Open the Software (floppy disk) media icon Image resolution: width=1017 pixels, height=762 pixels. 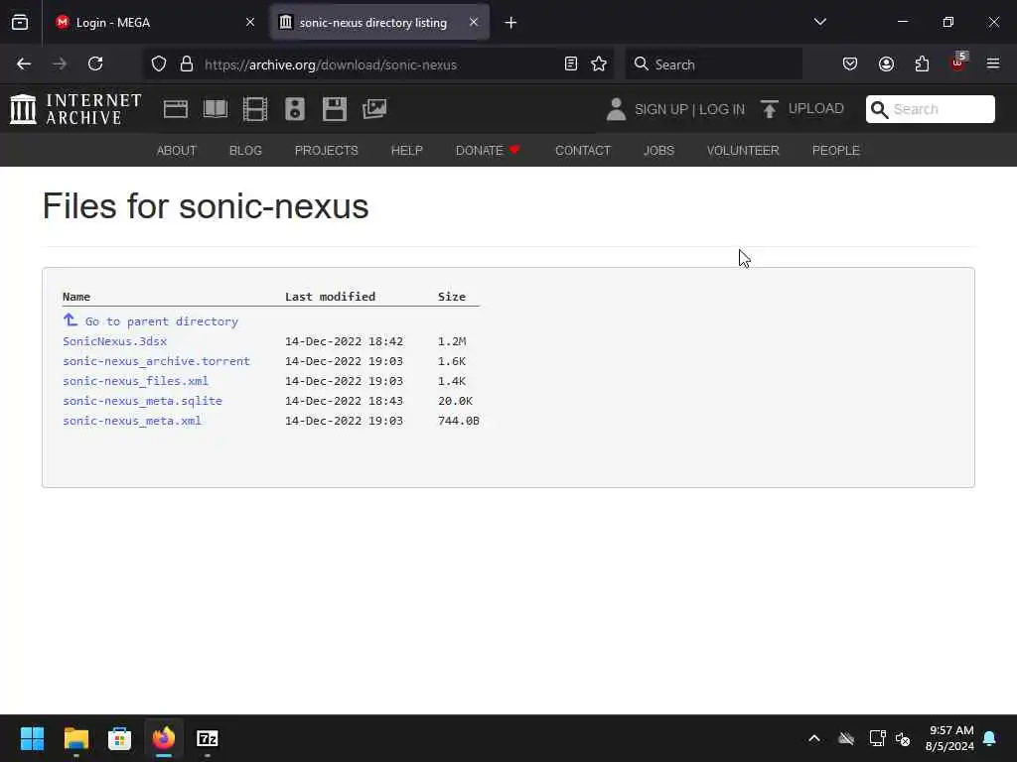pos(335,109)
